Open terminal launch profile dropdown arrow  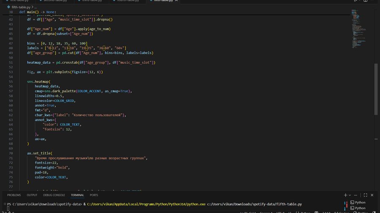tap(350, 195)
